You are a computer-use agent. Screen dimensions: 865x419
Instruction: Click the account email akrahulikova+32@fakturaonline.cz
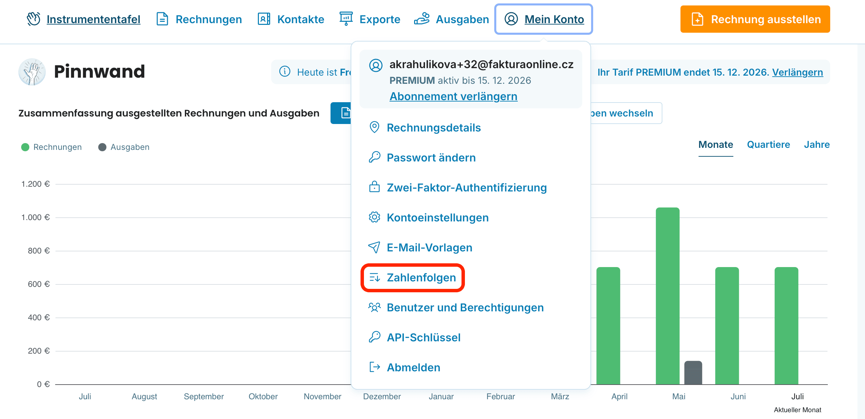click(482, 64)
